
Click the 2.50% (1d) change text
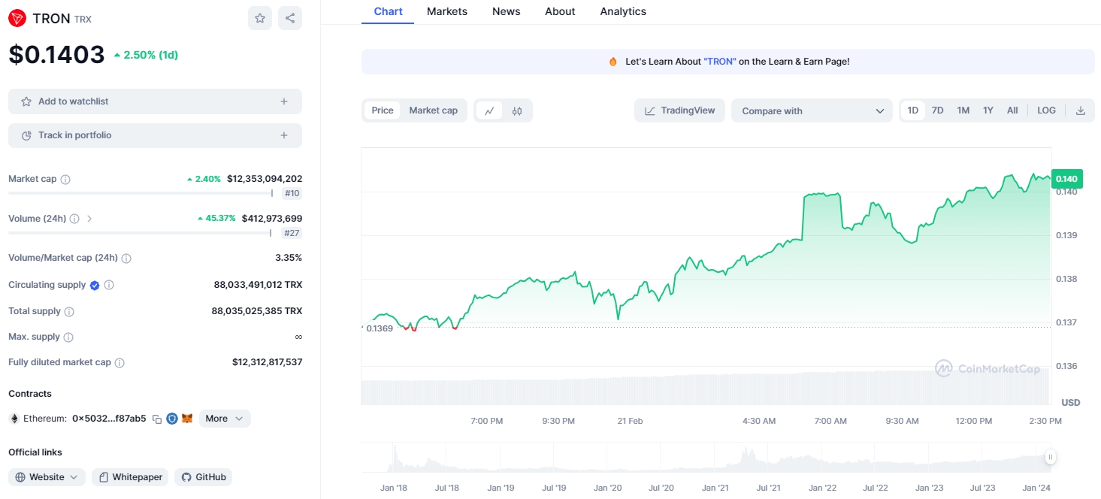[146, 55]
